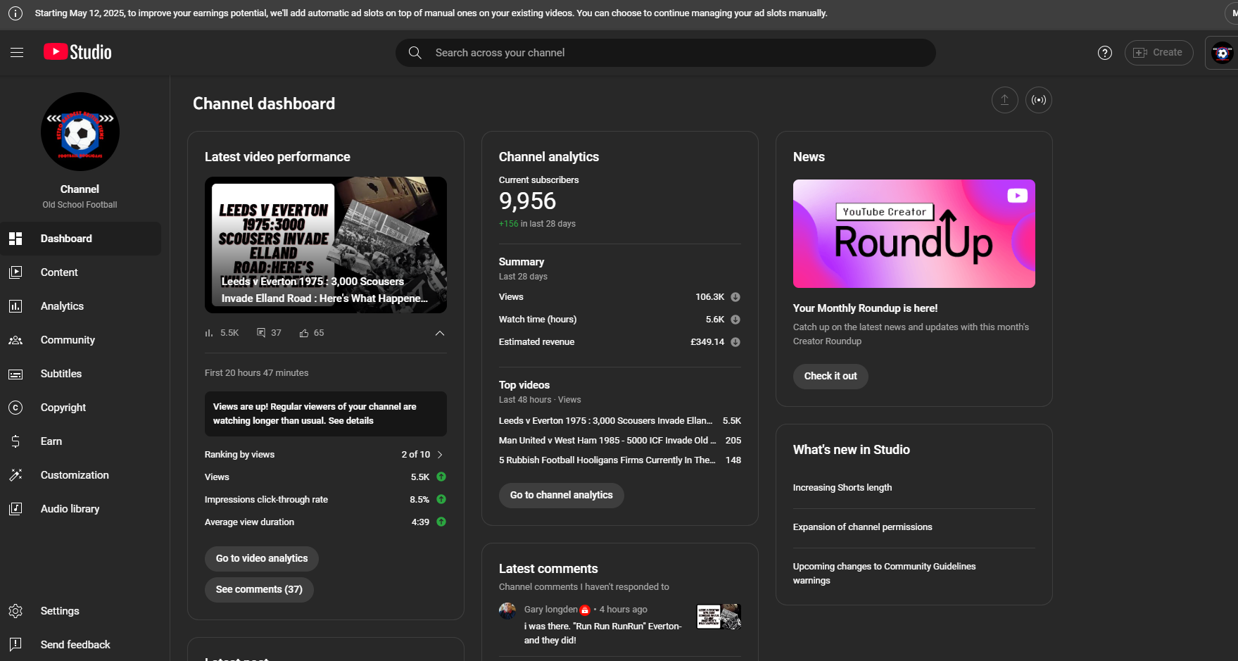Click the Check it out button

(x=830, y=376)
